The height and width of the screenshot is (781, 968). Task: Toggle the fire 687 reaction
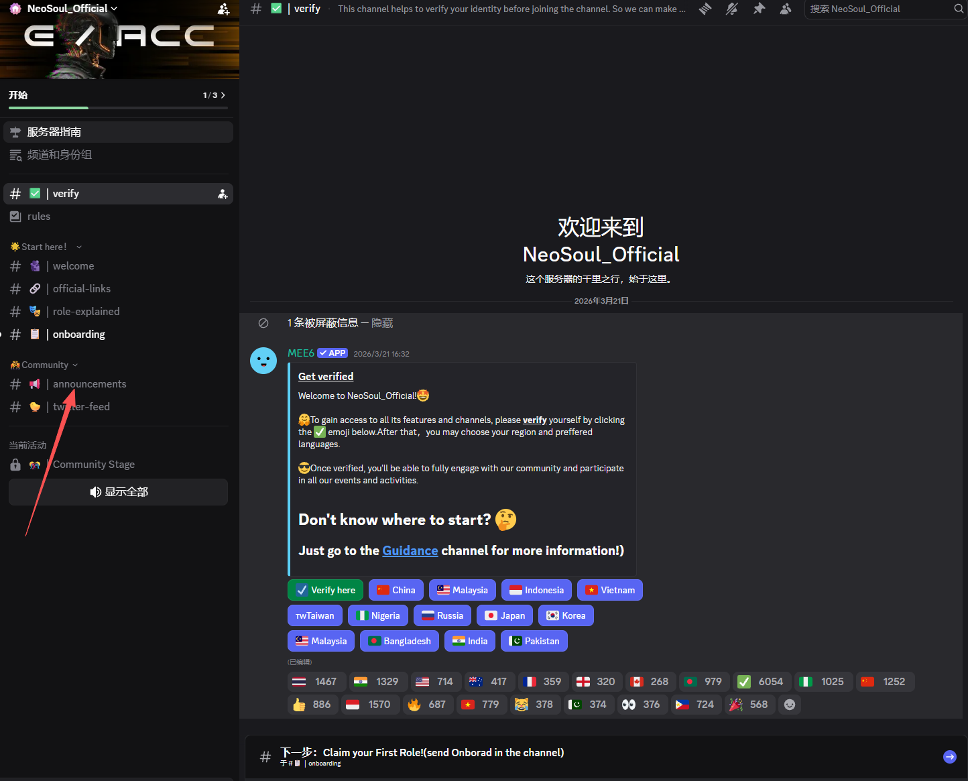coord(427,705)
